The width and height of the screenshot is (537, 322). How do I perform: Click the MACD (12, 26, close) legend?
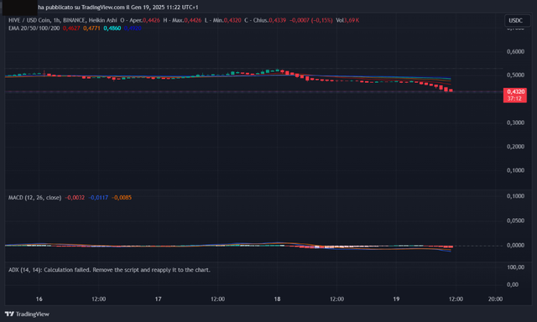pyautogui.click(x=35, y=197)
